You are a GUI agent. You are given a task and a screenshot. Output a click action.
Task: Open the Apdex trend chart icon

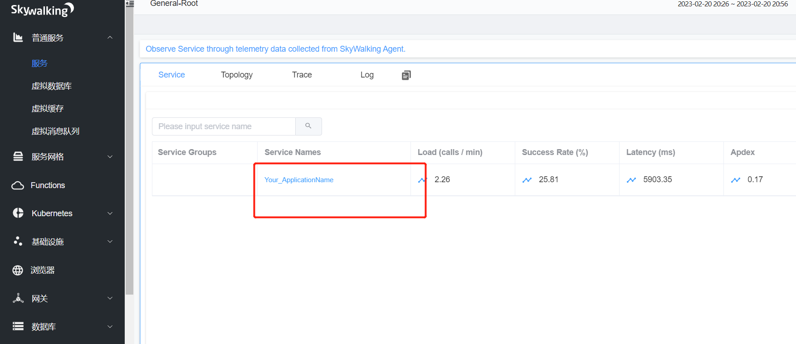pyautogui.click(x=735, y=180)
